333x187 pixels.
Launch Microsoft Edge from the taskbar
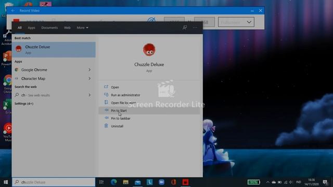pyautogui.click(x=114, y=182)
